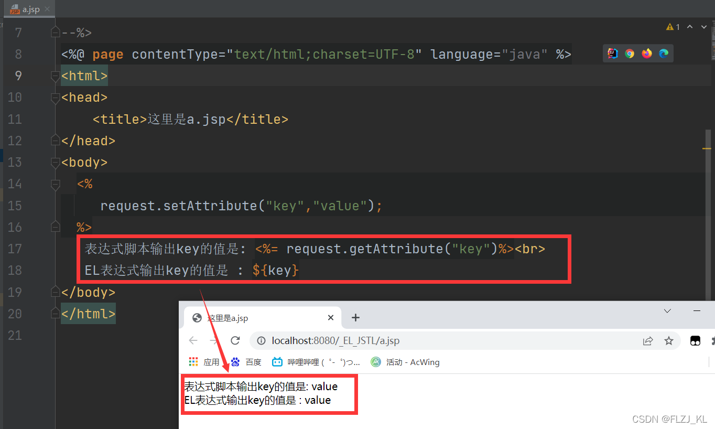
Task: Toggle comment fold marker at line 7
Action: [x=55, y=33]
